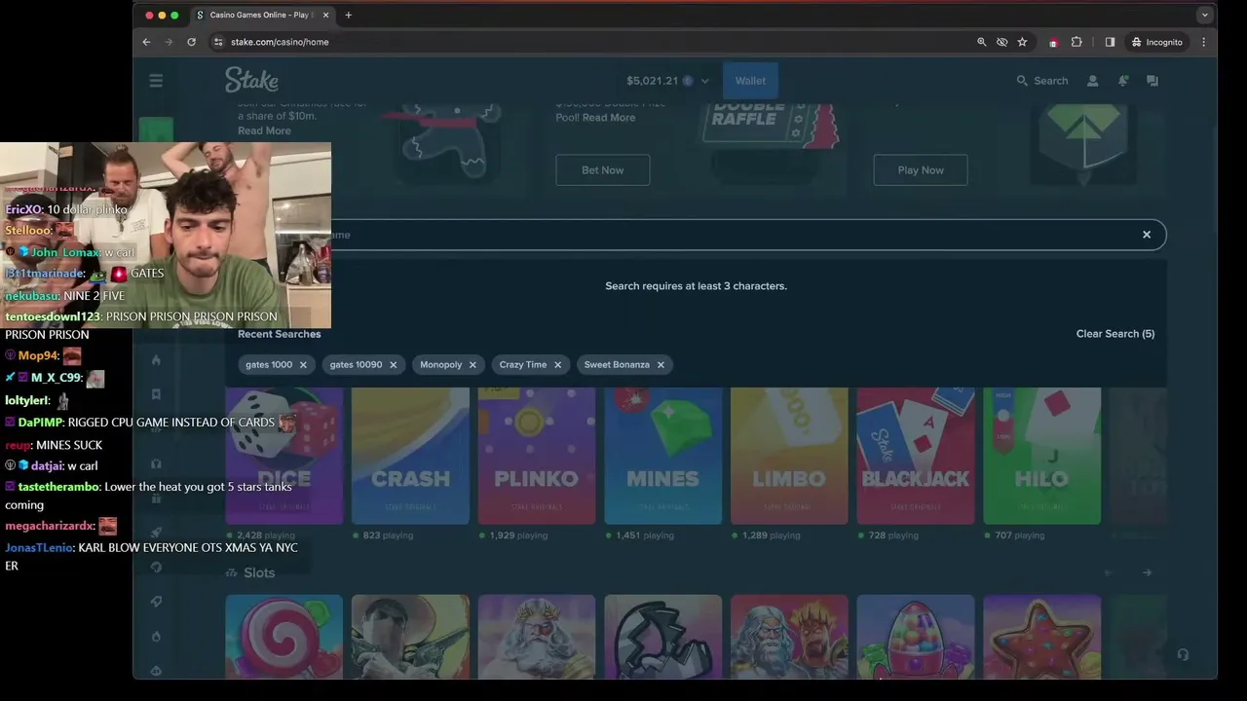Open the Plinko game card

click(x=537, y=456)
